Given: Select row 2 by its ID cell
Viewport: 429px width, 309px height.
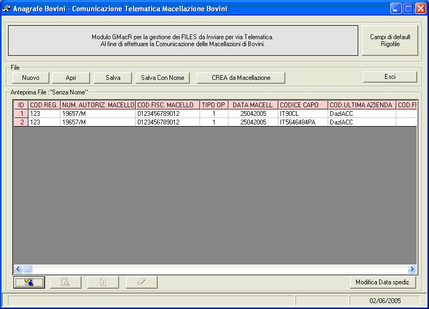Looking at the screenshot, I should click(21, 122).
